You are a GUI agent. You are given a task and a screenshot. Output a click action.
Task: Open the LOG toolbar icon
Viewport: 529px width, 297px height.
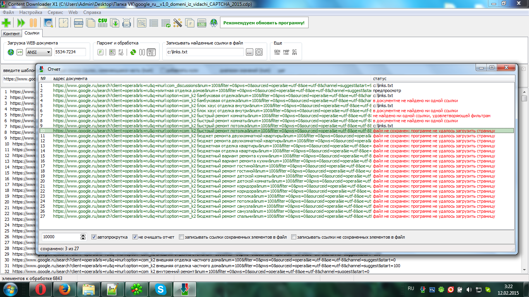[x=202, y=23]
